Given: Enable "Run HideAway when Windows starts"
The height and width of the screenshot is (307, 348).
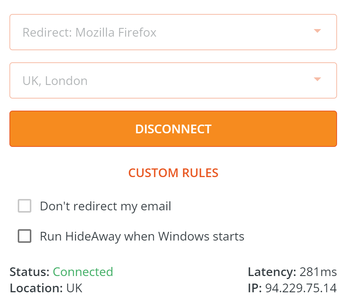Looking at the screenshot, I should pos(25,236).
